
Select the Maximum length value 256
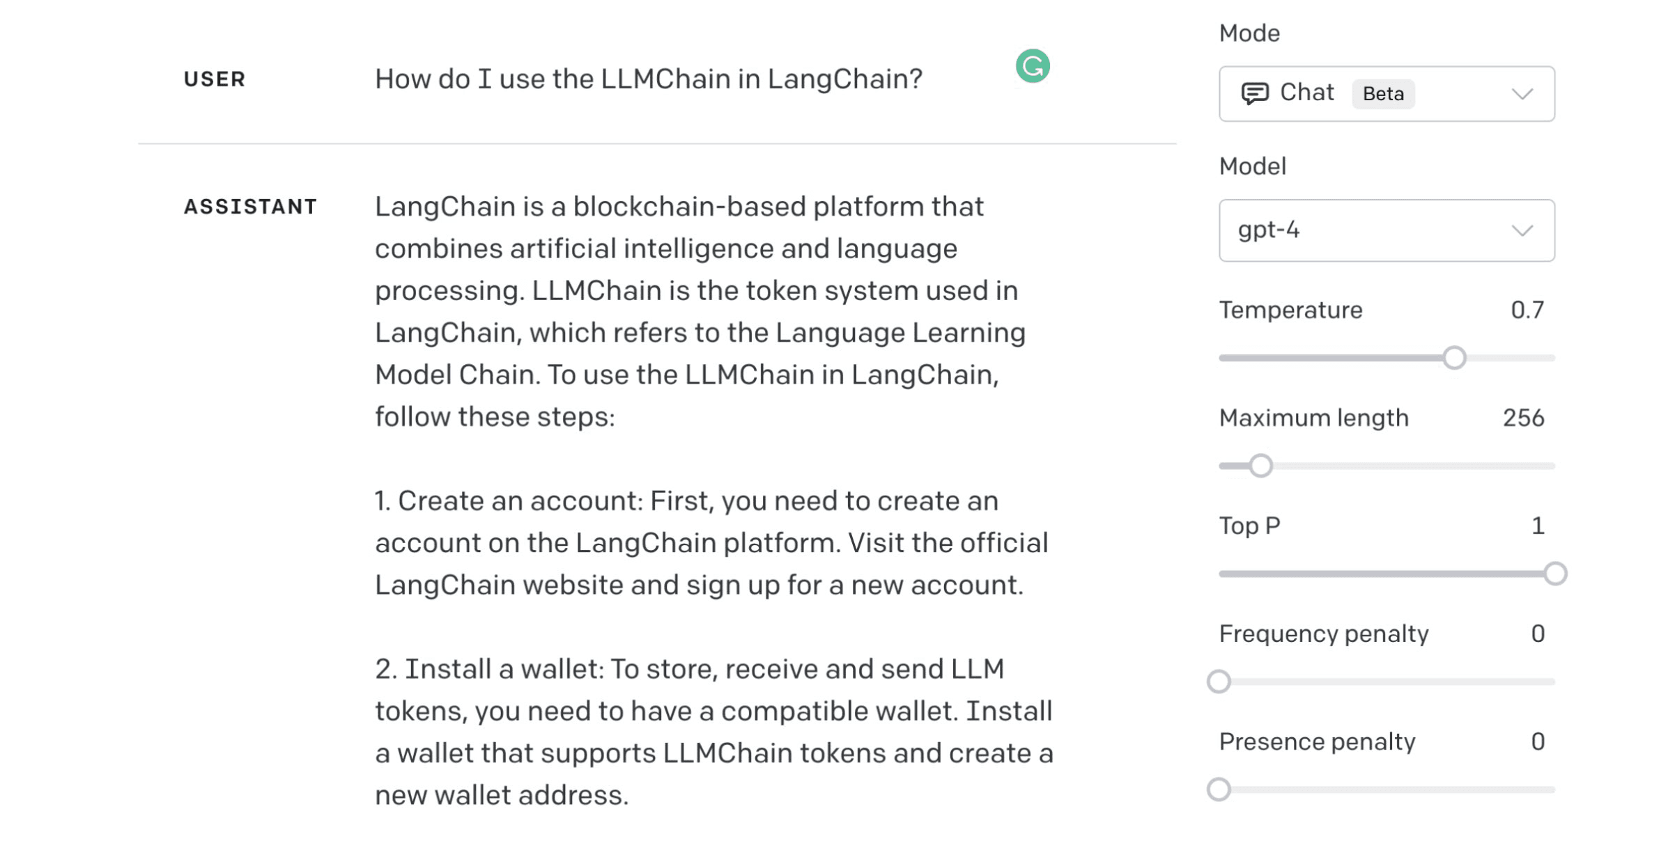click(1523, 418)
